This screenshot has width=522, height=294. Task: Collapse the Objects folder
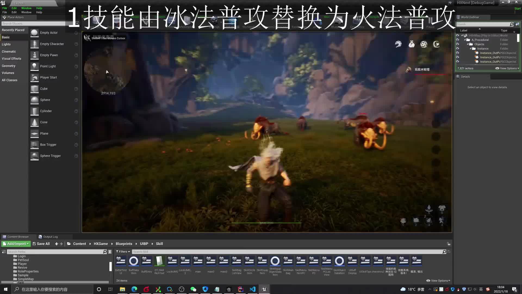coord(468,44)
